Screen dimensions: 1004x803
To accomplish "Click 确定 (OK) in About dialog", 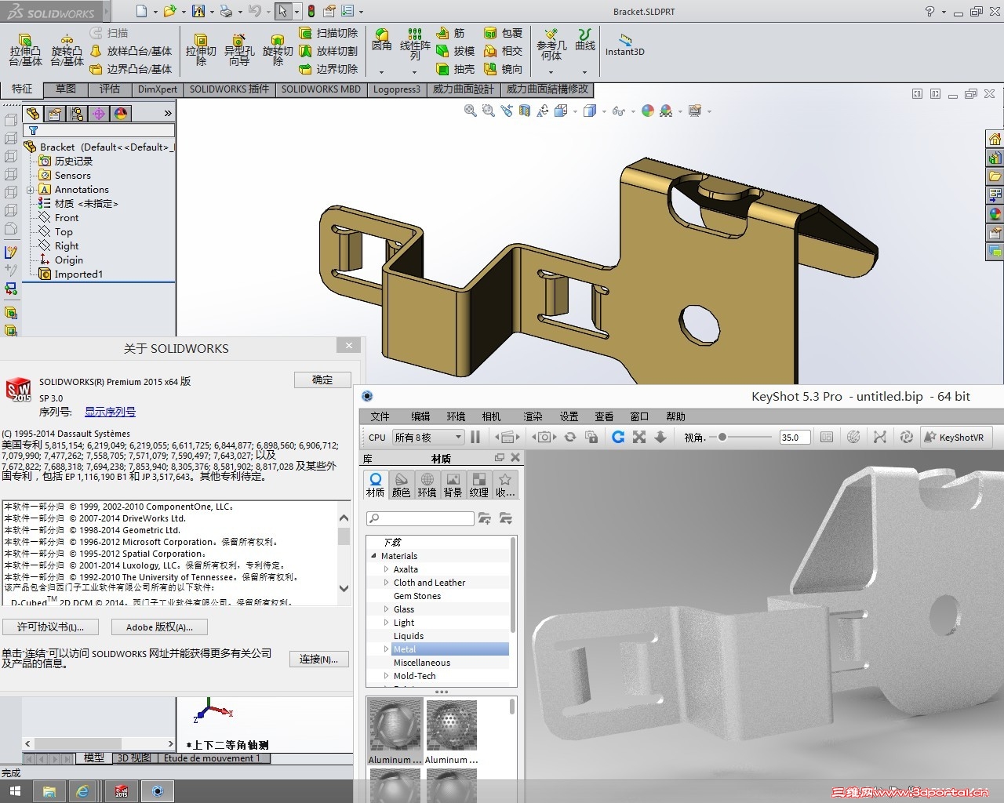I will (x=322, y=380).
